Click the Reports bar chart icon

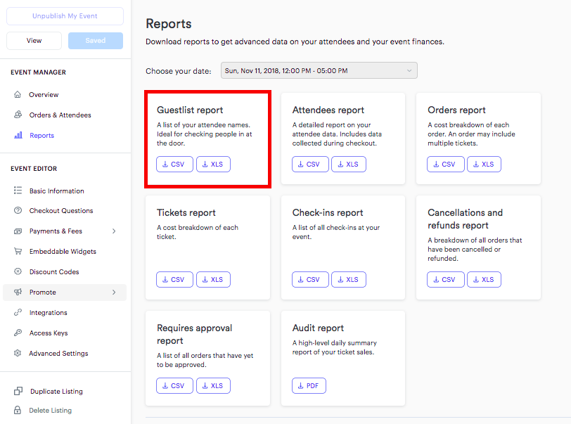point(18,135)
